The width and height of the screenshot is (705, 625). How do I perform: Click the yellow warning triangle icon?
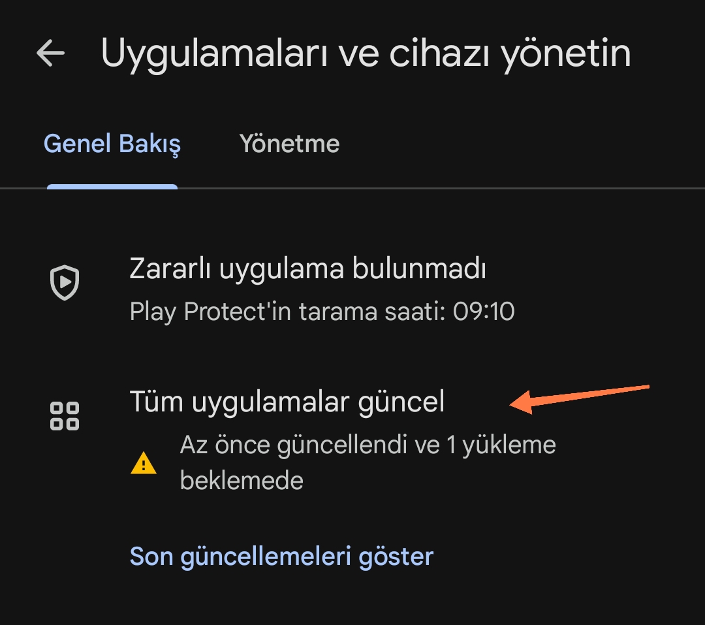[143, 464]
